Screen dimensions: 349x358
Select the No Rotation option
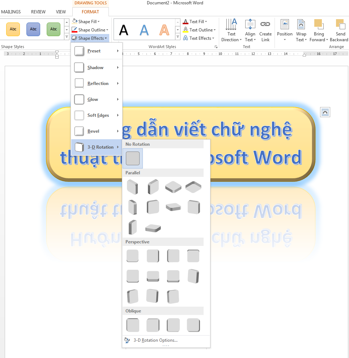click(132, 158)
